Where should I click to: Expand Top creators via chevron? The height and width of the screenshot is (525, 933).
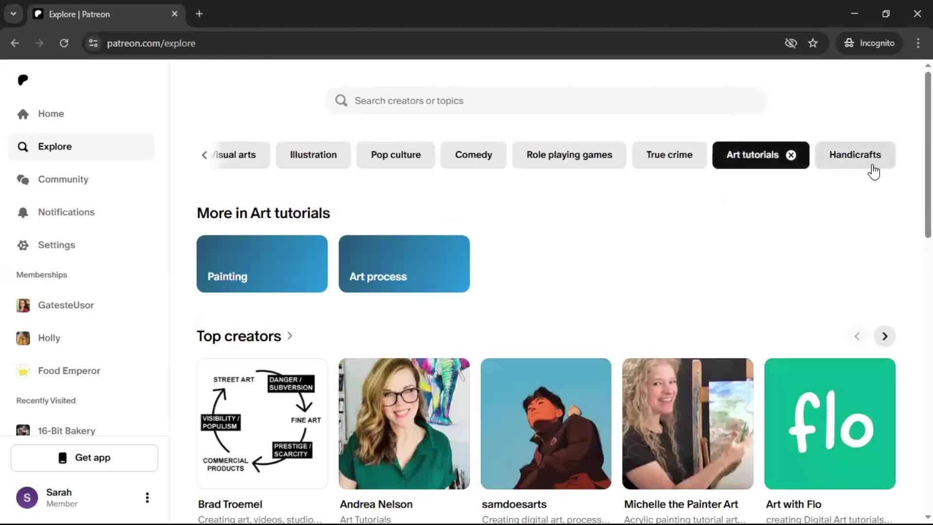click(x=290, y=336)
